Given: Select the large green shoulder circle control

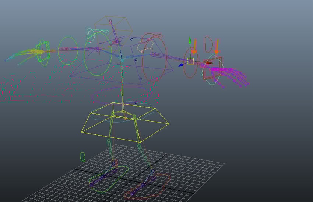Looking at the screenshot, I should click(x=98, y=54).
